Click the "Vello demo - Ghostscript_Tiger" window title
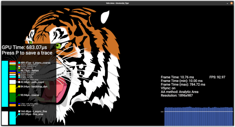The width and height of the screenshot is (235, 127). tap(117, 3)
